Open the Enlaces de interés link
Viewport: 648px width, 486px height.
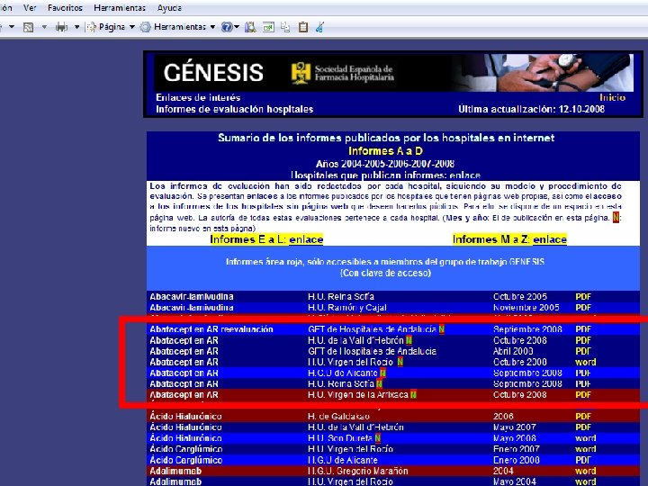coord(198,97)
